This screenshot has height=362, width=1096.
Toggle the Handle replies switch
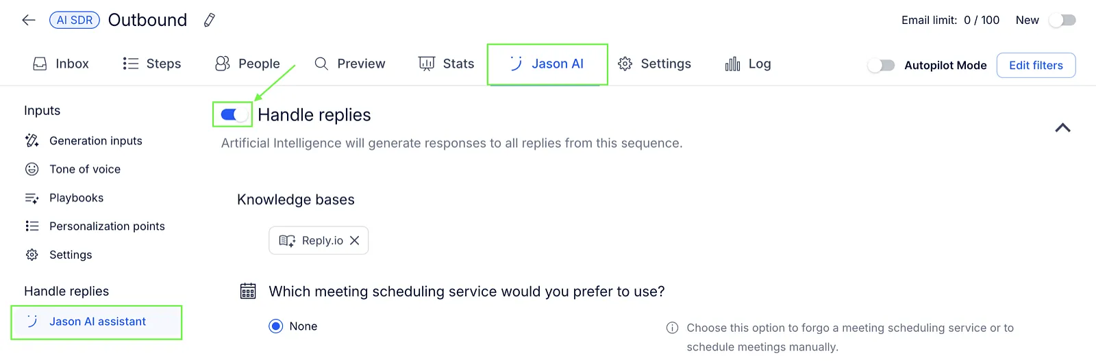tap(233, 114)
